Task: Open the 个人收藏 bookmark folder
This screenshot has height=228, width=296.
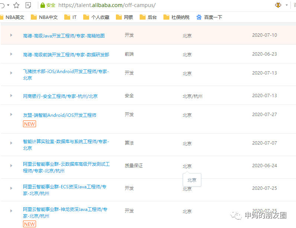Action: coord(96,17)
